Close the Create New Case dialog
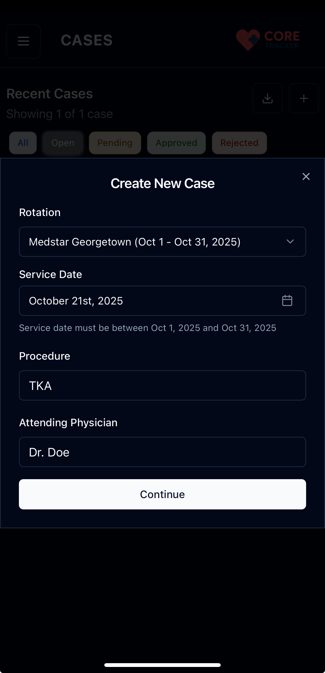The image size is (325, 673). 306,177
